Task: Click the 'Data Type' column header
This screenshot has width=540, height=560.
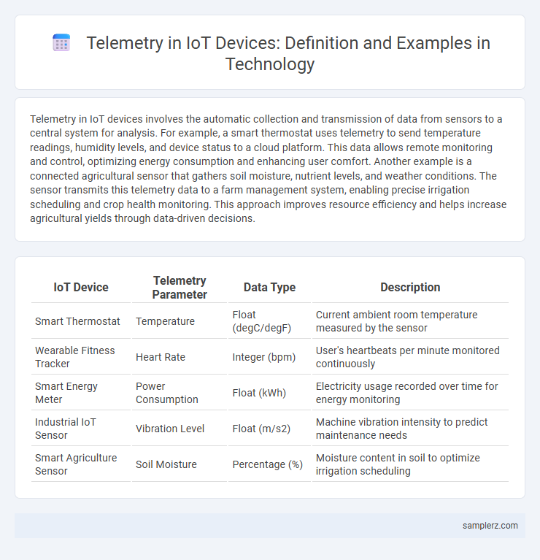Action: (269, 287)
